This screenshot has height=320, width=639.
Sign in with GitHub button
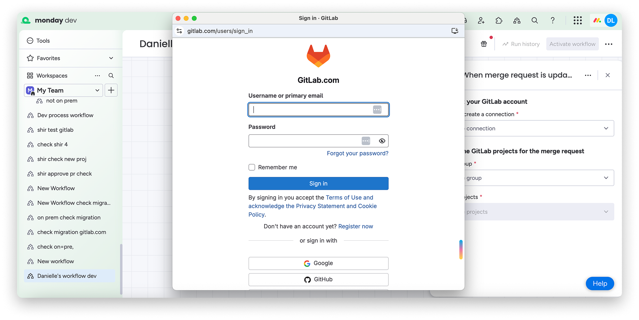coord(318,280)
